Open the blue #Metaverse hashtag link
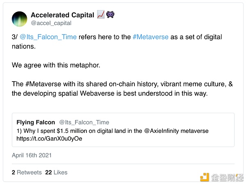This screenshot has height=184, width=246. coord(150,37)
